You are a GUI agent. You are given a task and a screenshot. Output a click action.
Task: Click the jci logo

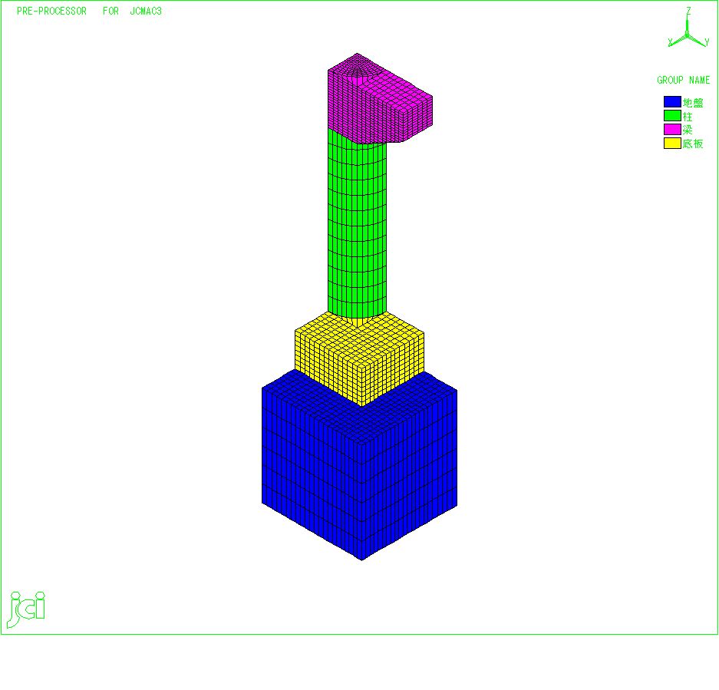coord(26,609)
